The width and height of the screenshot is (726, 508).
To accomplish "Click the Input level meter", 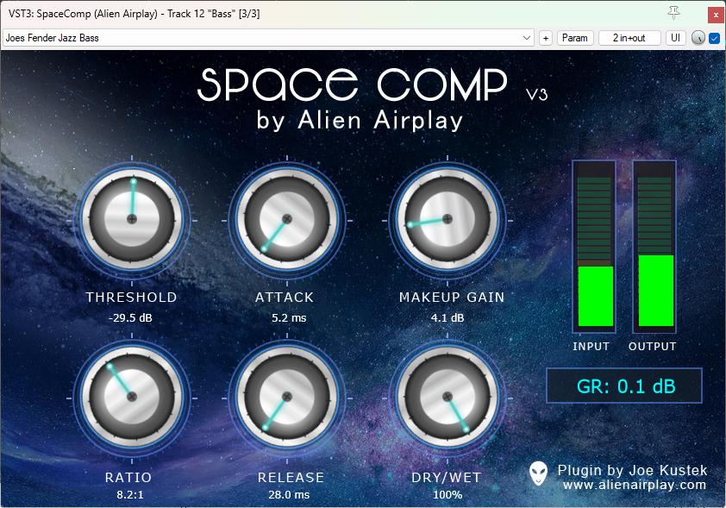I will 594,250.
